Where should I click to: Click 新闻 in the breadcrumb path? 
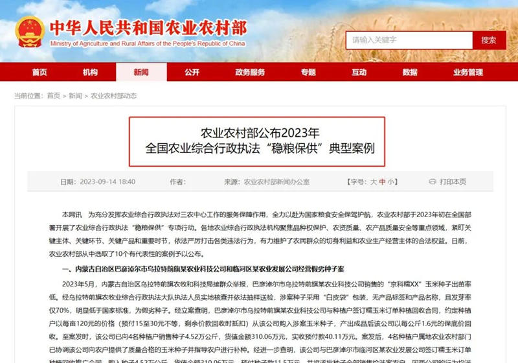(75, 95)
